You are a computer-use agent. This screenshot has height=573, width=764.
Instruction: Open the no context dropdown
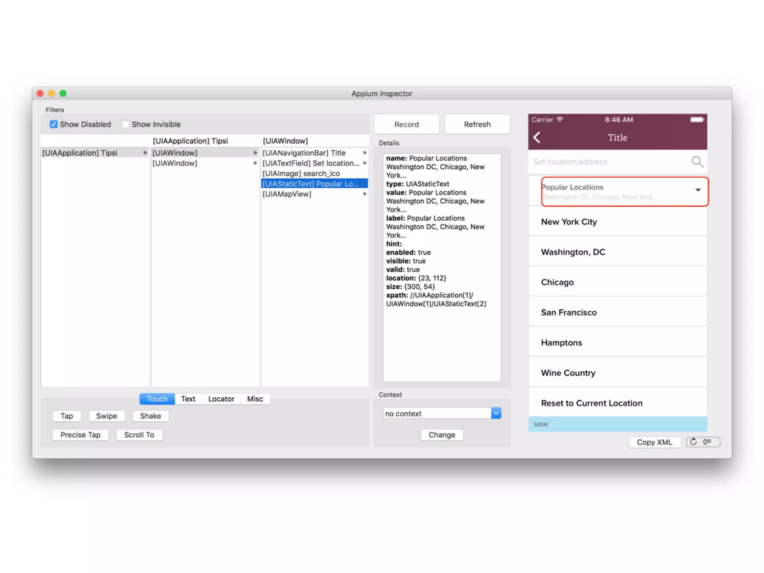point(496,413)
